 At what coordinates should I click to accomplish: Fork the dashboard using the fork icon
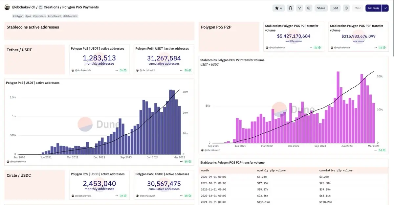(x=299, y=8)
